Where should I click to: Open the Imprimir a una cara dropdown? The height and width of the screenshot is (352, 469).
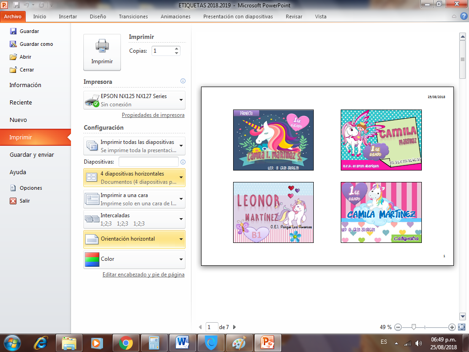pos(134,199)
